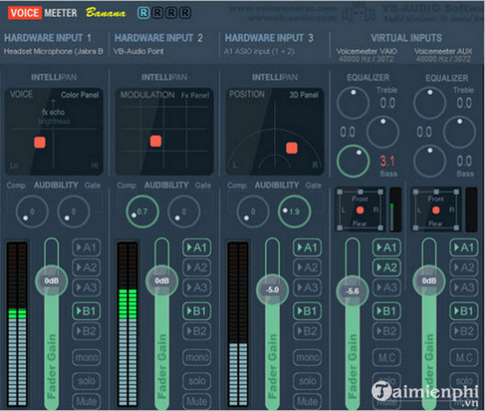Click the second R icon in header
485x411 pixels.
157,13
